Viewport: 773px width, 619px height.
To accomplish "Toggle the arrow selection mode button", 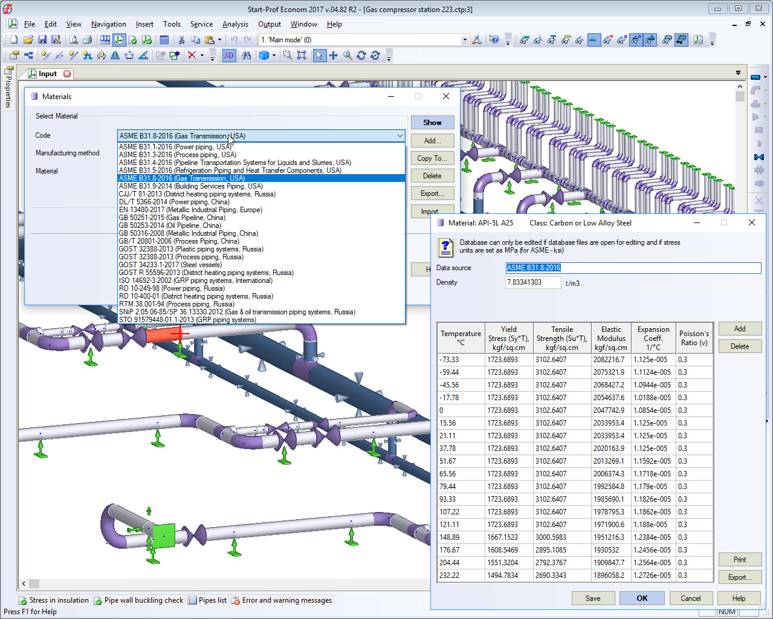I will [319, 56].
